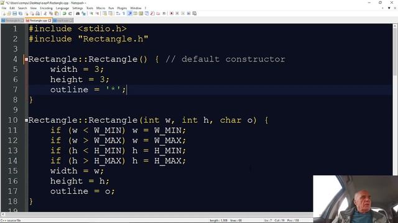Open the Settings menu
The height and width of the screenshot is (223, 398).
[x=77, y=8]
